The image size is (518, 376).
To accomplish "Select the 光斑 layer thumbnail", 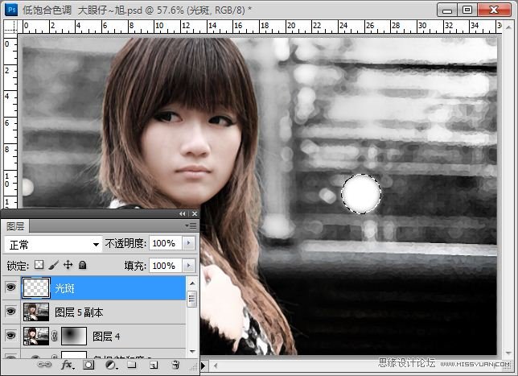I will coord(36,287).
